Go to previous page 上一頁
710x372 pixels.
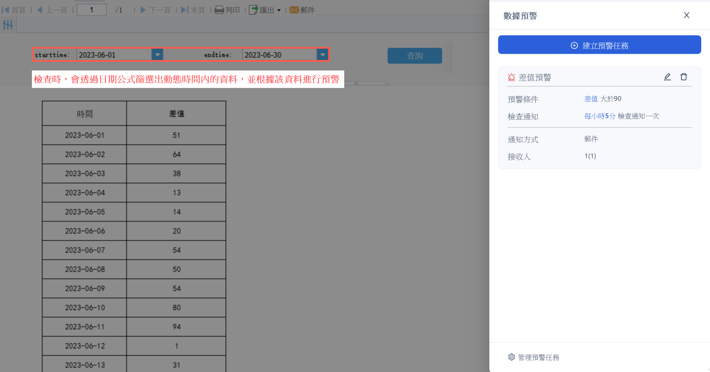pyautogui.click(x=52, y=10)
